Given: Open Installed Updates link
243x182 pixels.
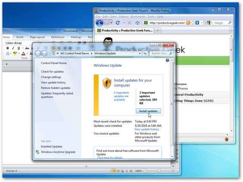Looking at the screenshot, I should tap(52, 147).
